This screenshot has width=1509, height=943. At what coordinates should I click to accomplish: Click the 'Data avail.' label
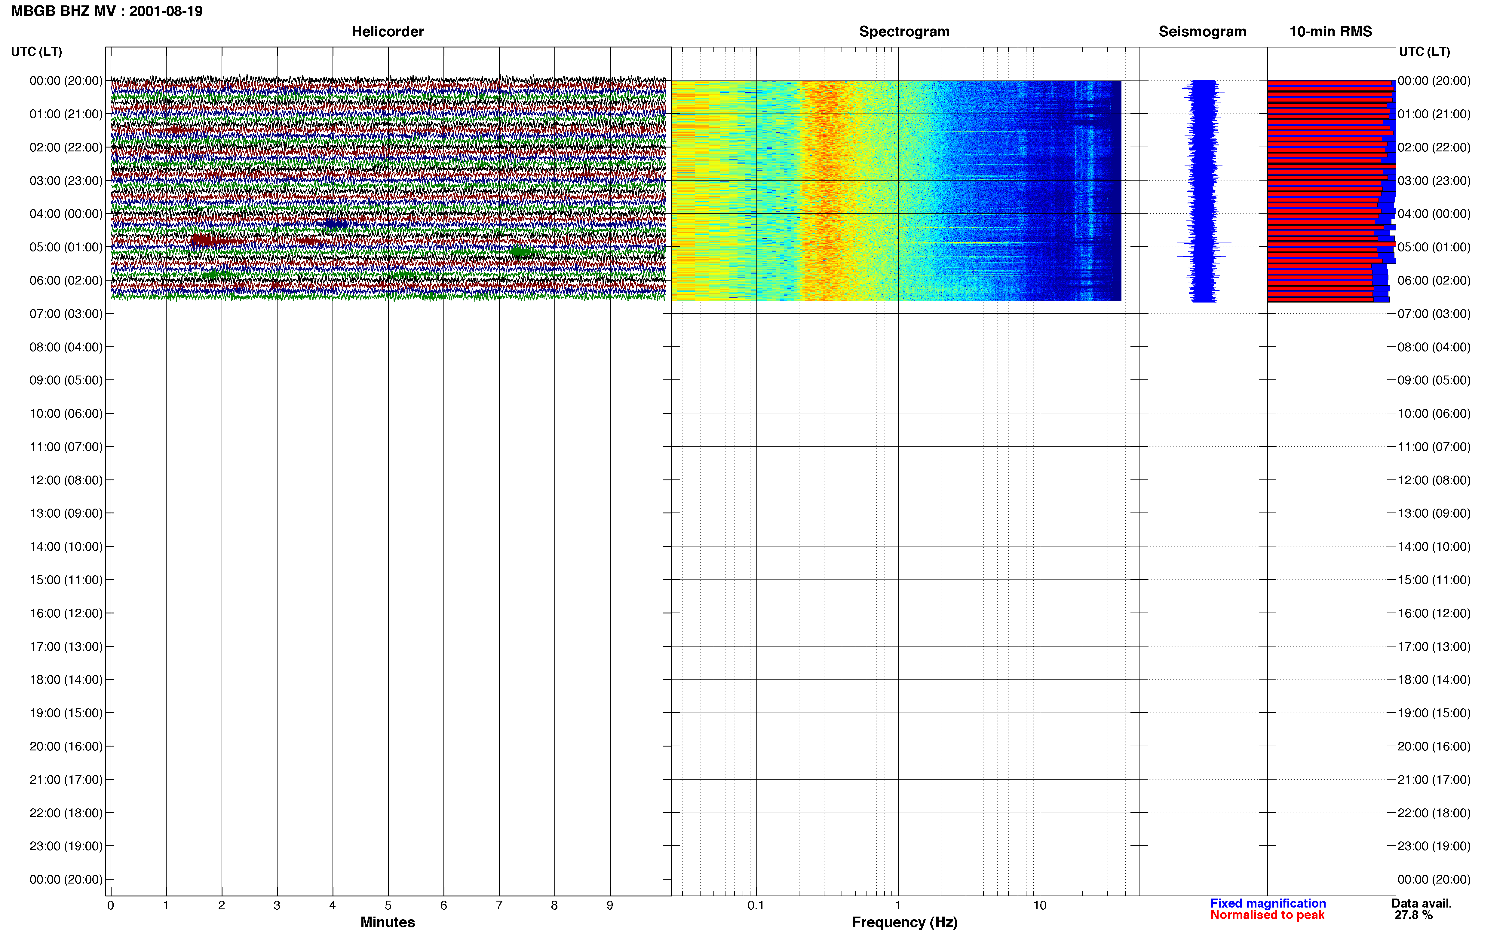click(1422, 904)
